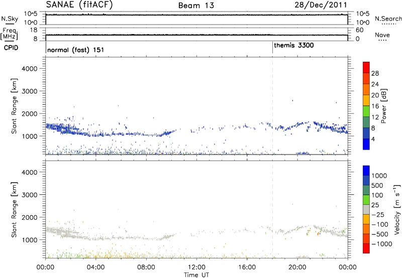Pick the 16–20 dB yellow Power swatch
The height and width of the screenshot is (278, 402).
pos(366,100)
